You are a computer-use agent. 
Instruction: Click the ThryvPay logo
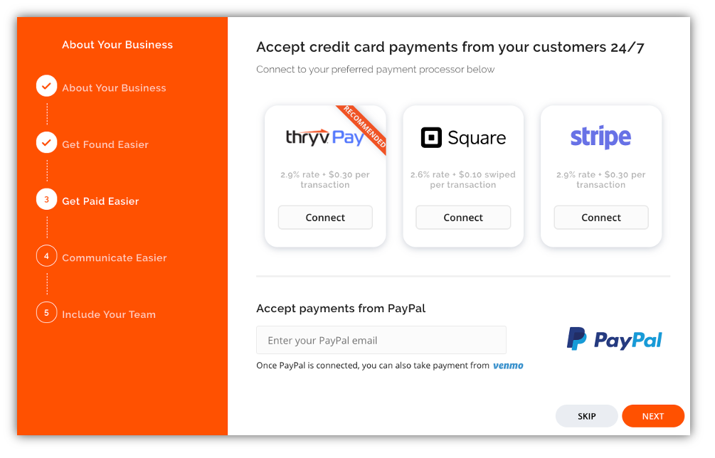[x=325, y=137]
